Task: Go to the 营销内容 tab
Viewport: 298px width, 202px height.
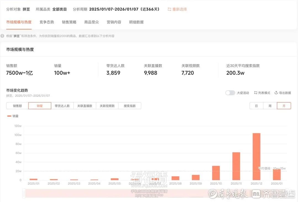Action: coord(114,22)
